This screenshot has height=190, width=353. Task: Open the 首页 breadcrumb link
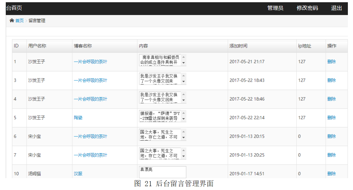click(19, 21)
